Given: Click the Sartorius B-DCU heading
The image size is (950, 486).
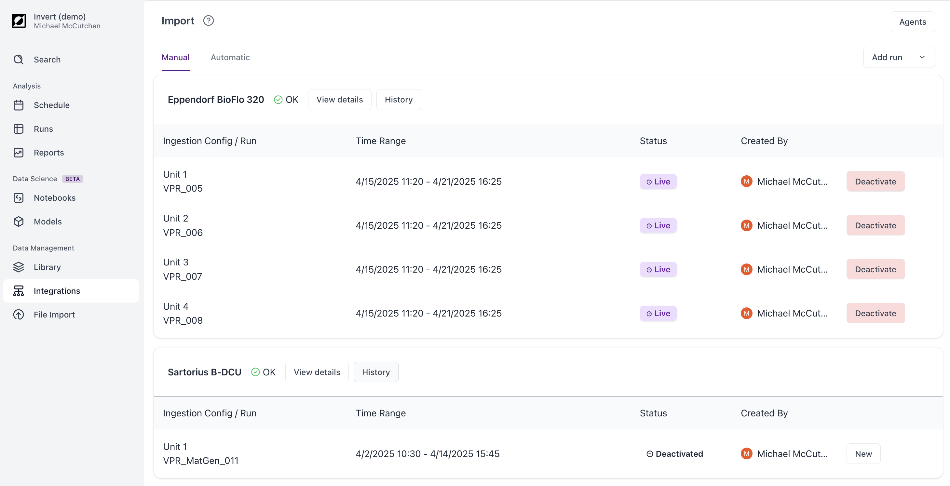Looking at the screenshot, I should pos(204,372).
